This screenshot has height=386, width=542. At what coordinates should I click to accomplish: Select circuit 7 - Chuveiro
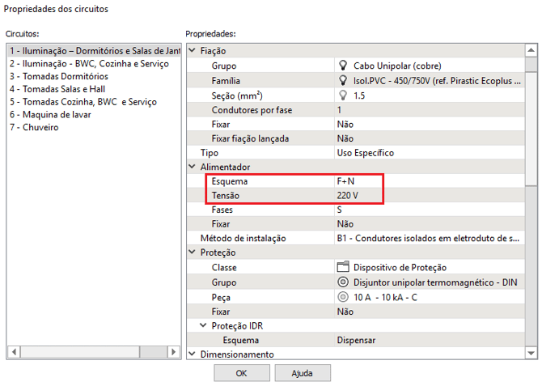tap(35, 128)
